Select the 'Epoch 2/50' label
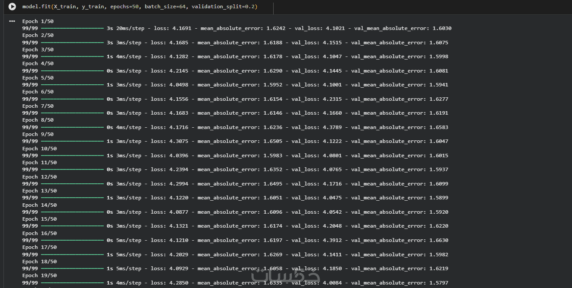This screenshot has height=288, width=572. [38, 35]
